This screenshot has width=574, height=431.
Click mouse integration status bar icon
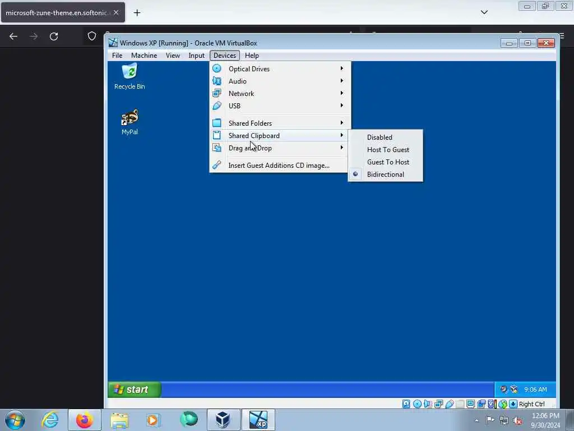503,404
